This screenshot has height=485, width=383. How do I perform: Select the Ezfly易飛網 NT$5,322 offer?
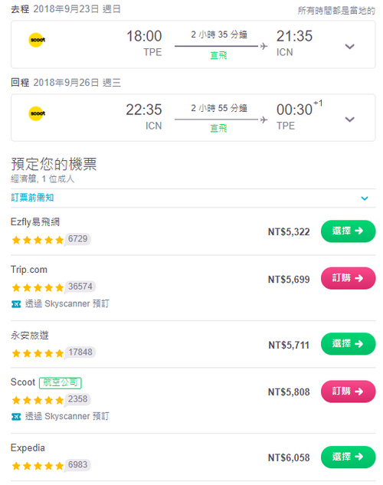click(348, 231)
